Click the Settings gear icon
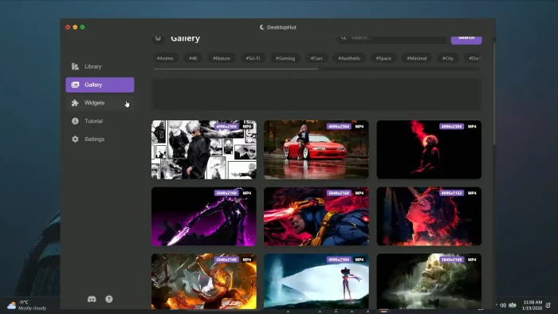The width and height of the screenshot is (558, 314). [75, 139]
